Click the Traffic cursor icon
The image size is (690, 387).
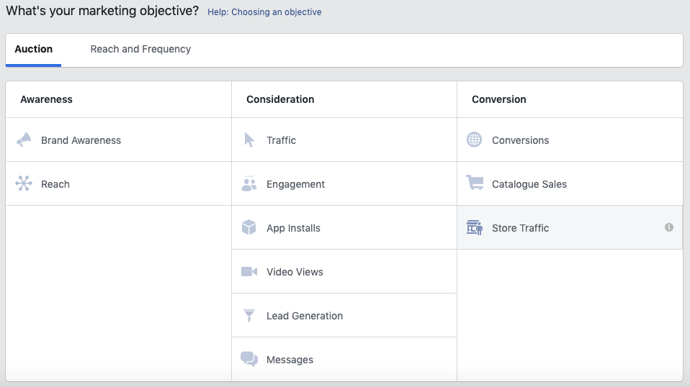click(249, 140)
